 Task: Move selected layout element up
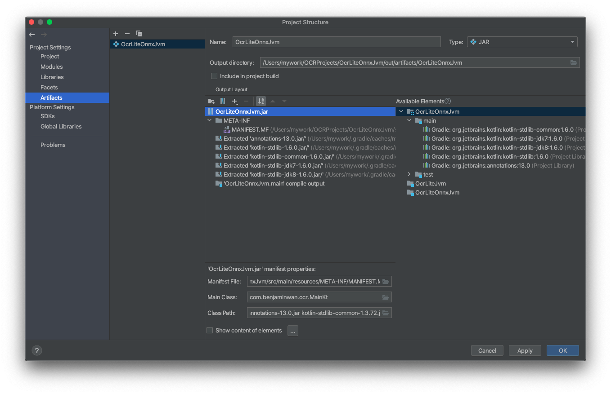click(x=273, y=101)
